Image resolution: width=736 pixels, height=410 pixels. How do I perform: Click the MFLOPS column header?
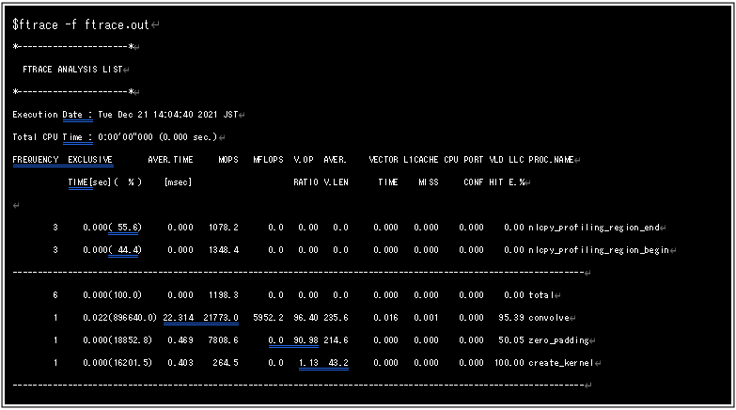(x=269, y=160)
